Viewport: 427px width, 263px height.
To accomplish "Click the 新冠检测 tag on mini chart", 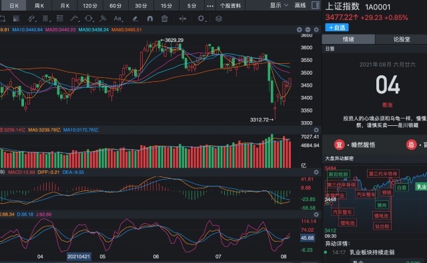I will click(x=338, y=174).
